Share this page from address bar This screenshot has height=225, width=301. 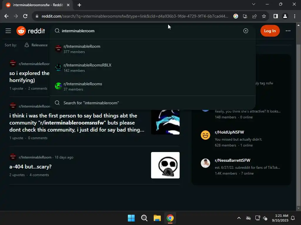tap(254, 16)
